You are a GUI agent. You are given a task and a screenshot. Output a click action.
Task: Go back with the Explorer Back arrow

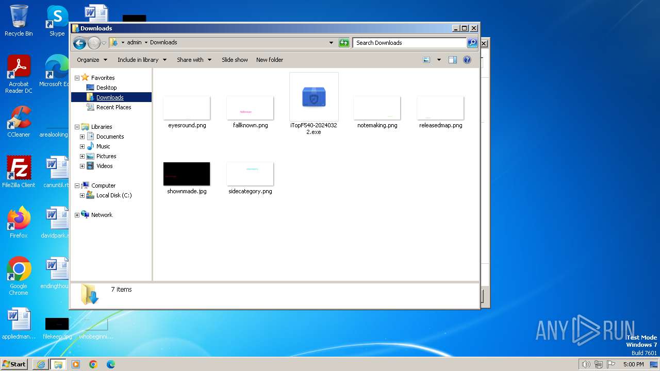click(x=79, y=43)
